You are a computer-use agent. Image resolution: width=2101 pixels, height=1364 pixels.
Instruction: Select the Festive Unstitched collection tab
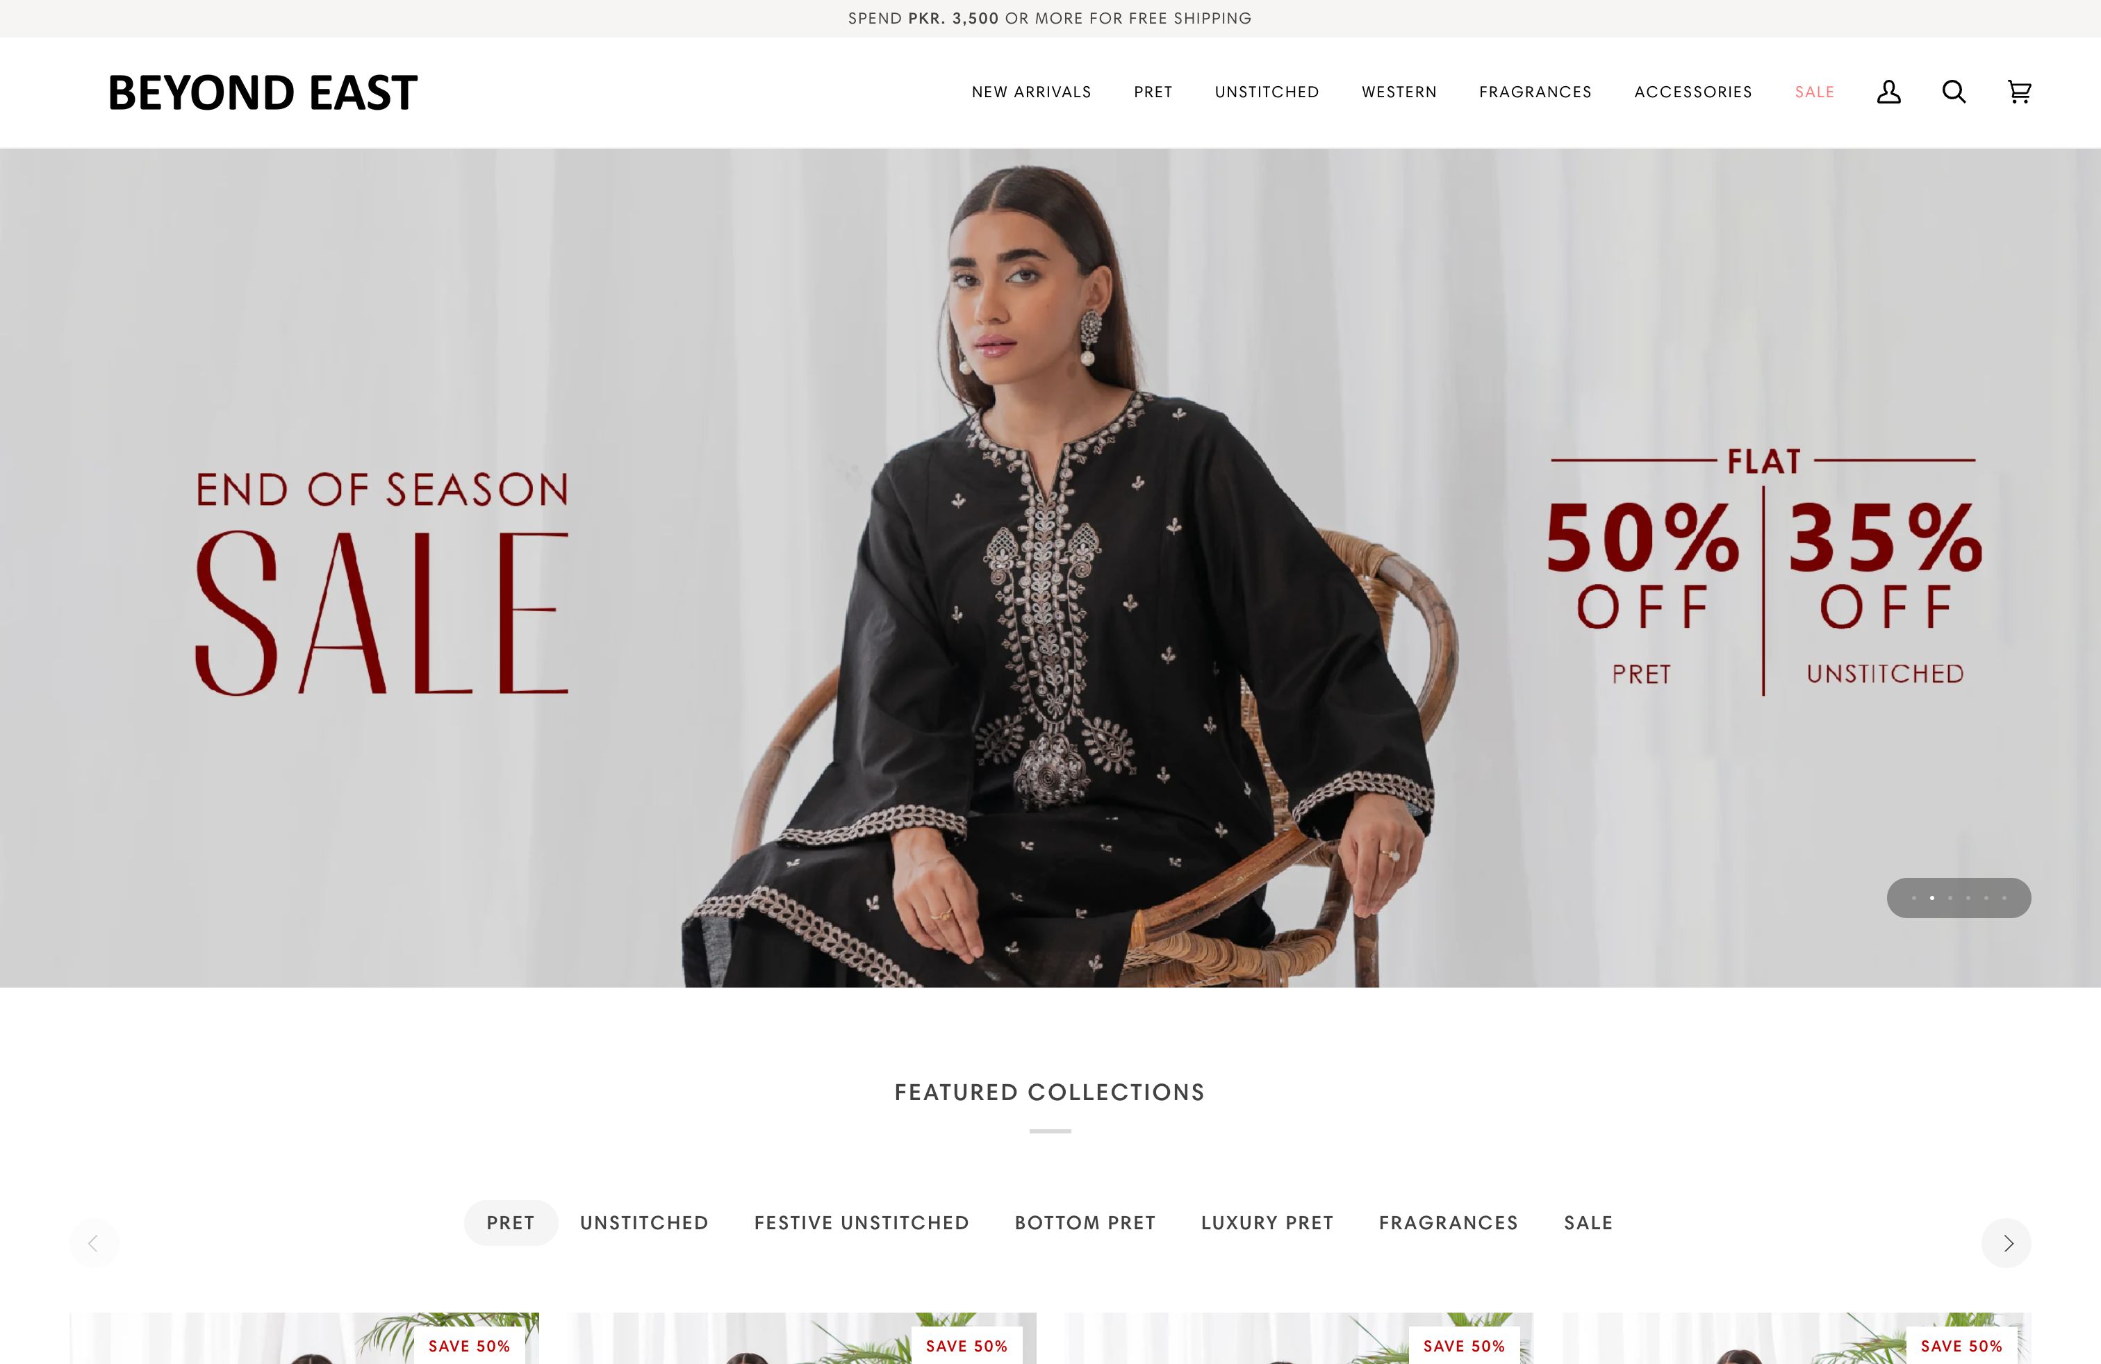pos(862,1223)
